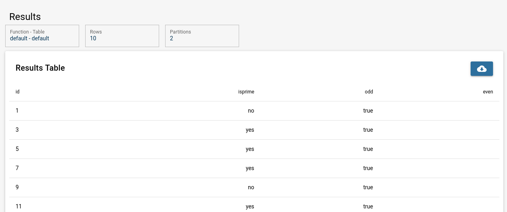Click the Results page title
Screen dimensions: 507x212
pyautogui.click(x=25, y=17)
